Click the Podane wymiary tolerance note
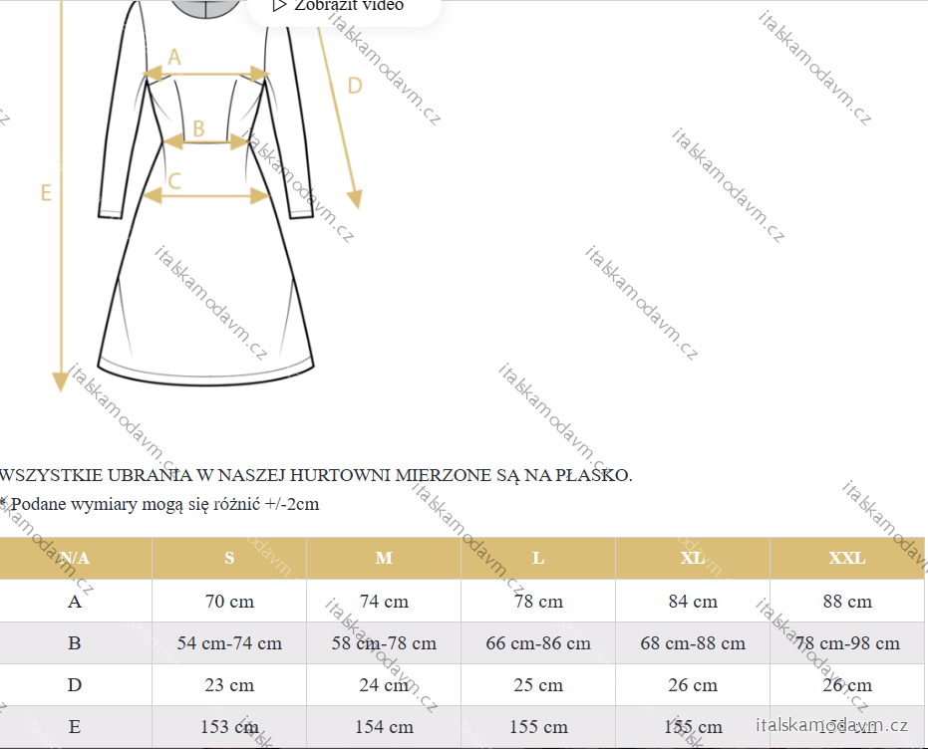 [x=161, y=504]
